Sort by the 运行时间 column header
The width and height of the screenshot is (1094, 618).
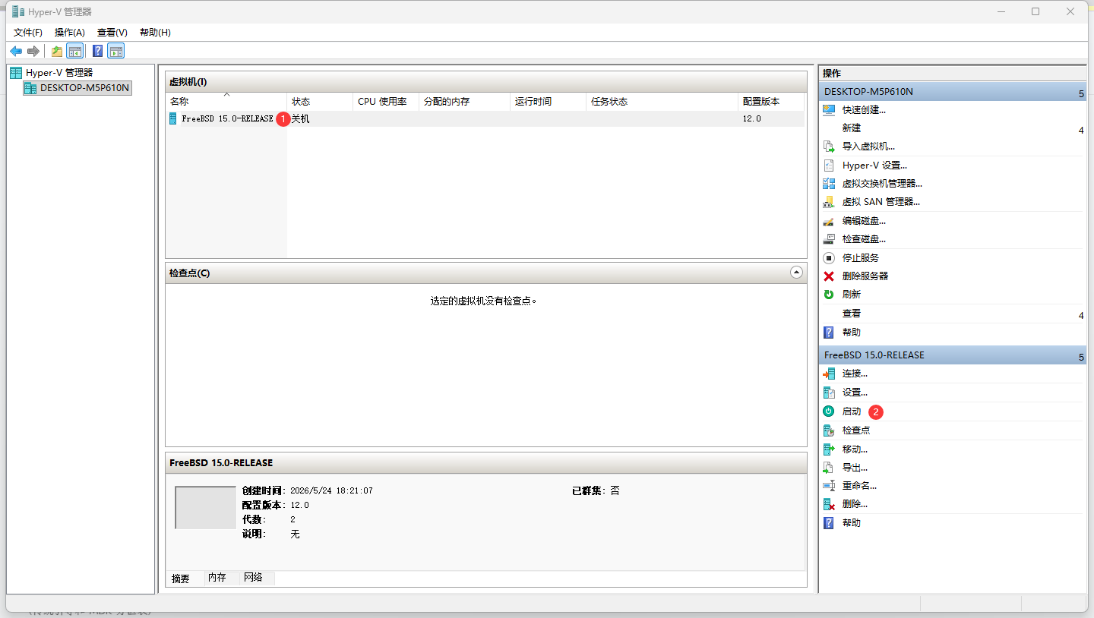(548, 102)
